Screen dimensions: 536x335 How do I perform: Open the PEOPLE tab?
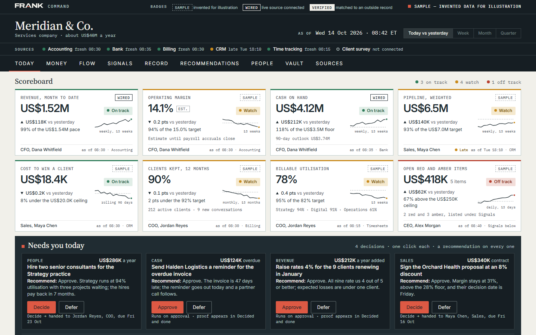coord(262,63)
